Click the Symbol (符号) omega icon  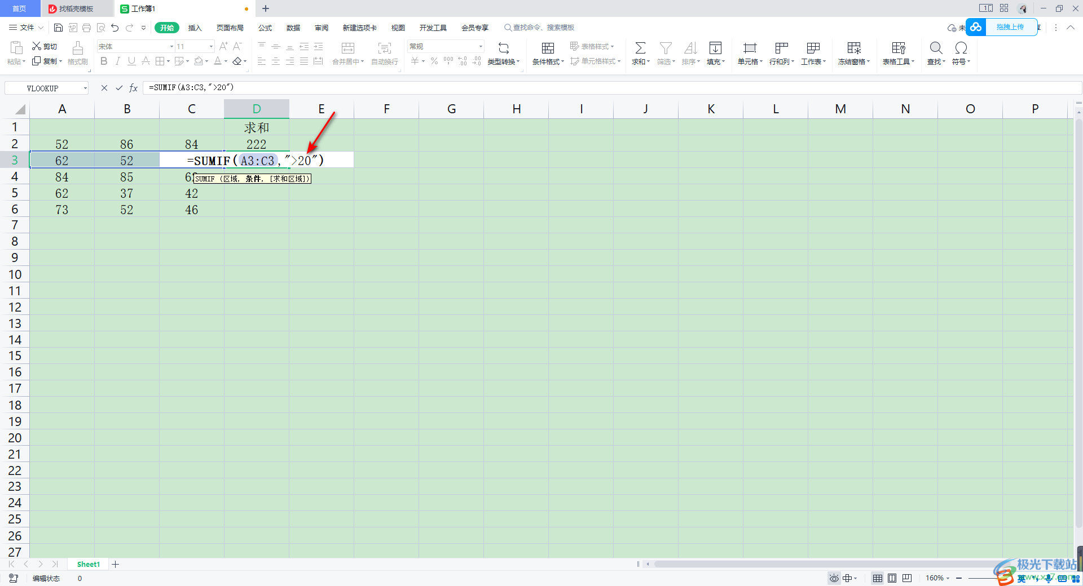click(961, 48)
